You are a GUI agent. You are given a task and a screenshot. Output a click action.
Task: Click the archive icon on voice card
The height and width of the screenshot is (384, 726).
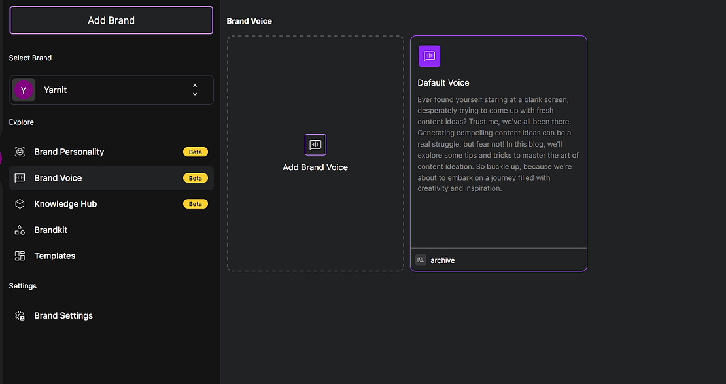pyautogui.click(x=421, y=260)
